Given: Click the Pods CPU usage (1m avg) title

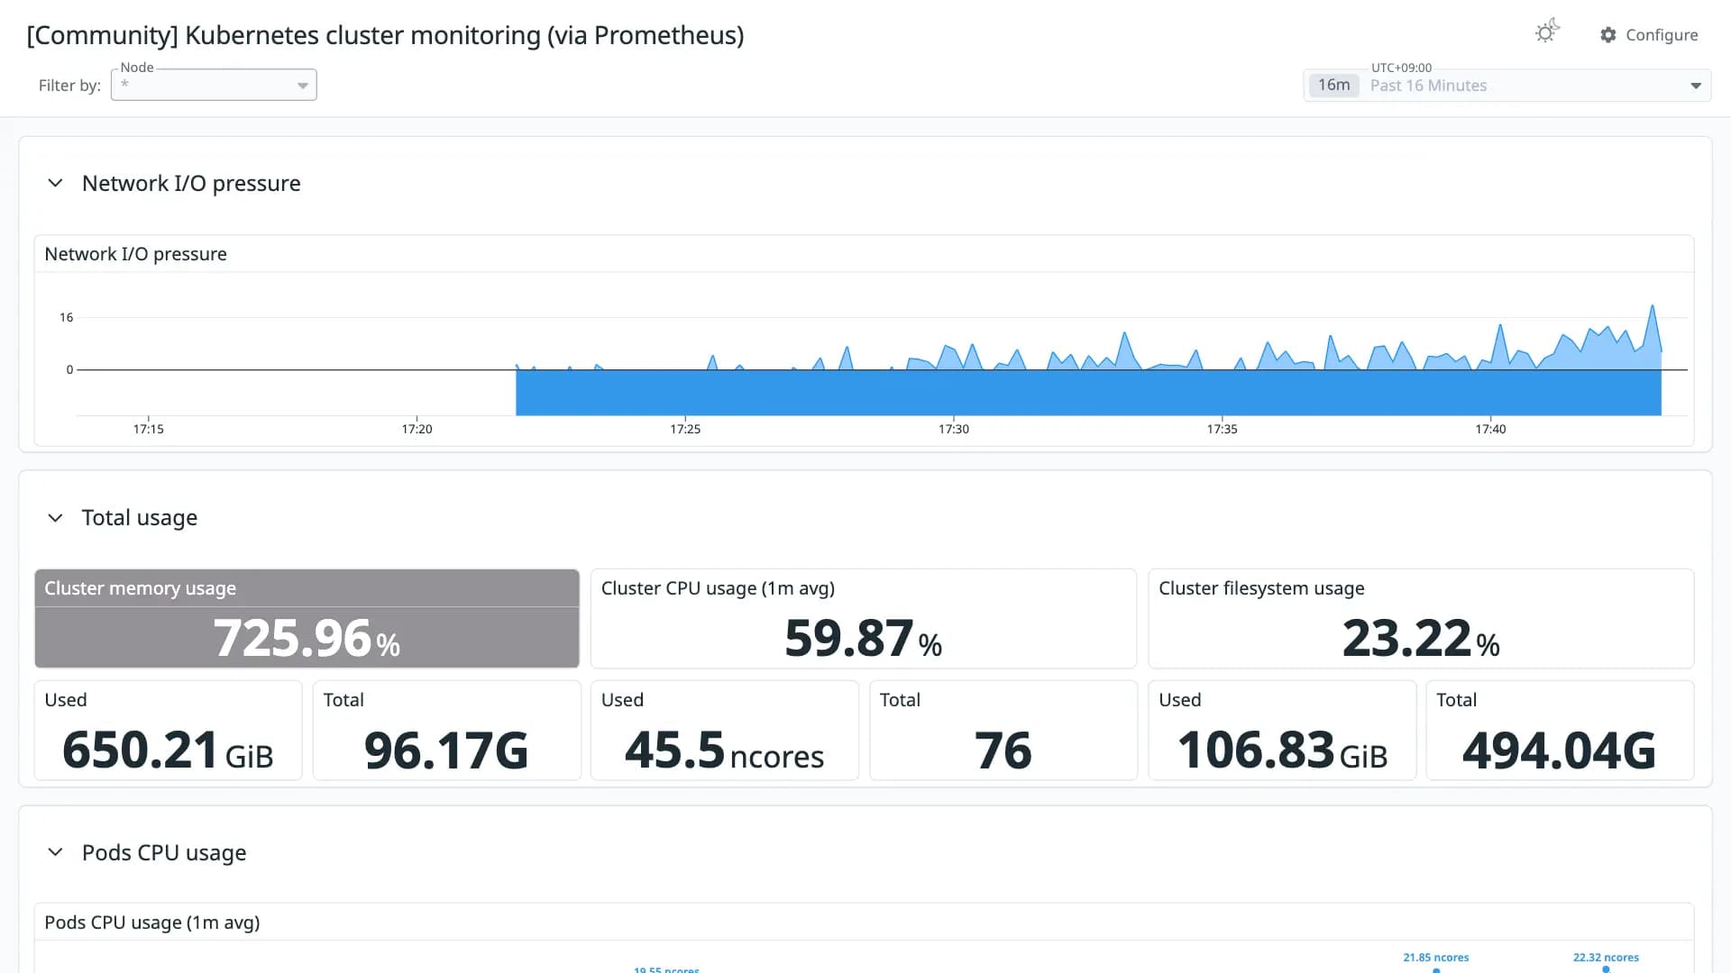Looking at the screenshot, I should [x=152, y=923].
